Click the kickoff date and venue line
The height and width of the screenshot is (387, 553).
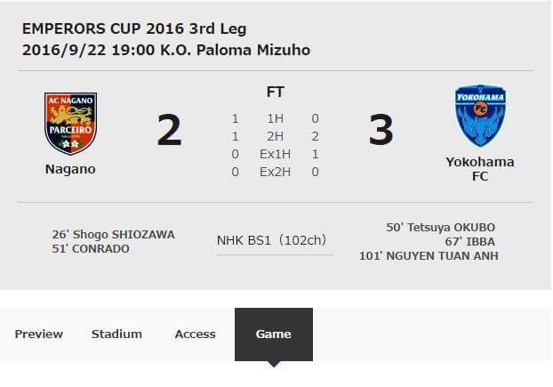coord(166,50)
